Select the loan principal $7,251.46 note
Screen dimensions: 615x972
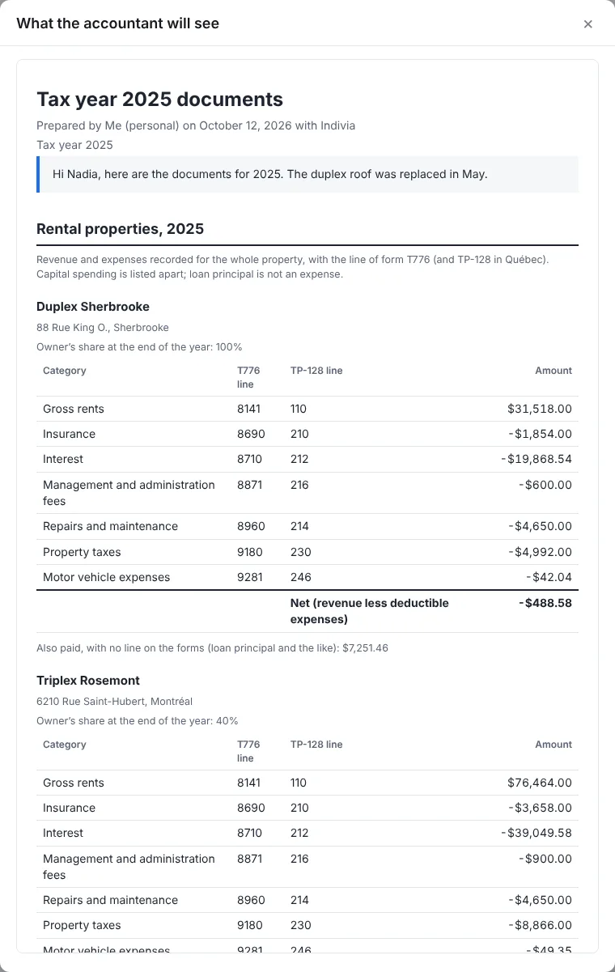(x=212, y=648)
